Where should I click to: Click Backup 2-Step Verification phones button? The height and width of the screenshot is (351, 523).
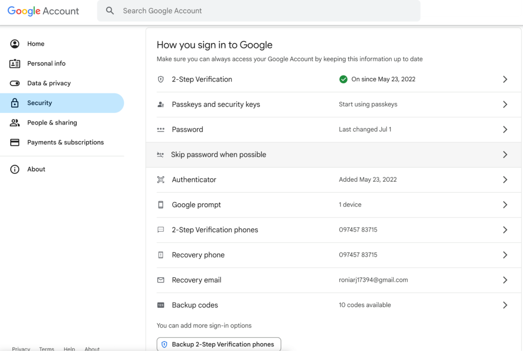(219, 344)
